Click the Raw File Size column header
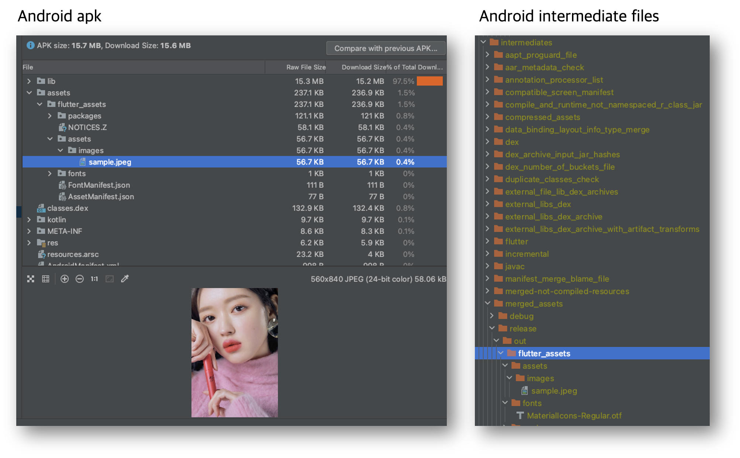Screen dimensions: 740x458 [x=305, y=67]
